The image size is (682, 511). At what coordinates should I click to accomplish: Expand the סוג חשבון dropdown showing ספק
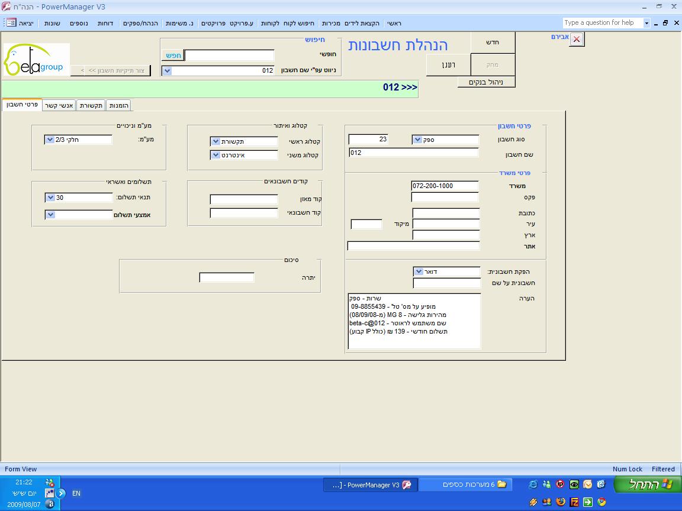coord(417,140)
